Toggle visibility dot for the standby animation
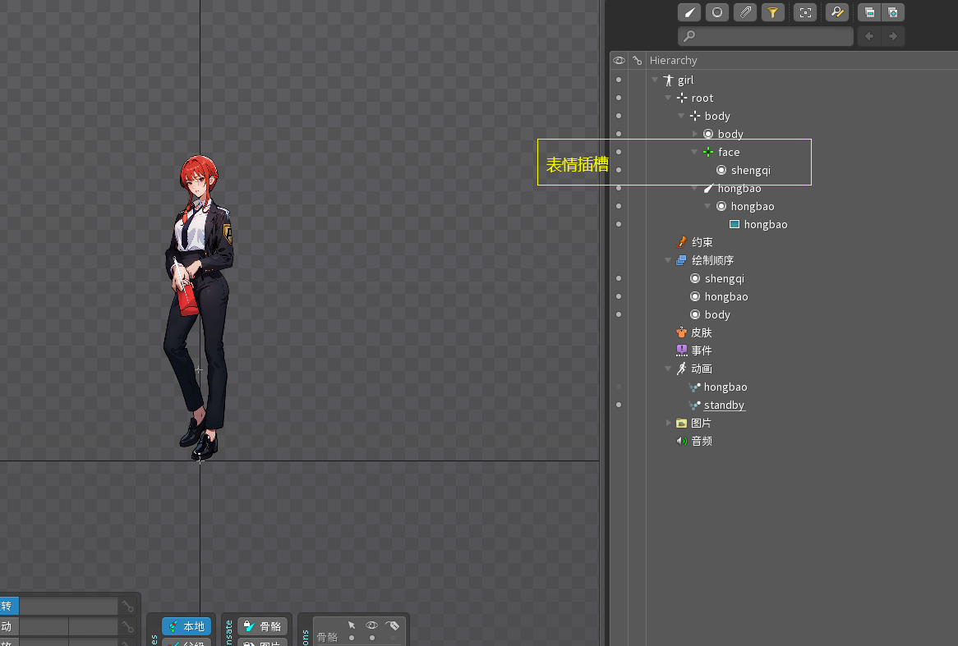 [619, 405]
